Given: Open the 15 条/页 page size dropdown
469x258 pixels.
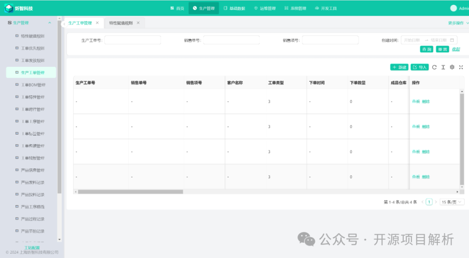Looking at the screenshot, I should pyautogui.click(x=452, y=202).
